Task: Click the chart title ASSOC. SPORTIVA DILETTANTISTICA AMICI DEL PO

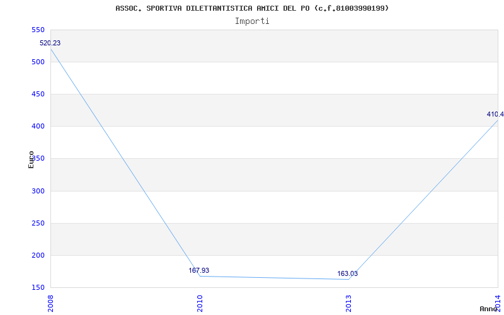Action: pos(252,8)
